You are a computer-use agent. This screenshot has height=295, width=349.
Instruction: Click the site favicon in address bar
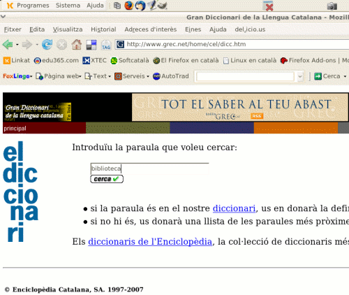point(120,44)
